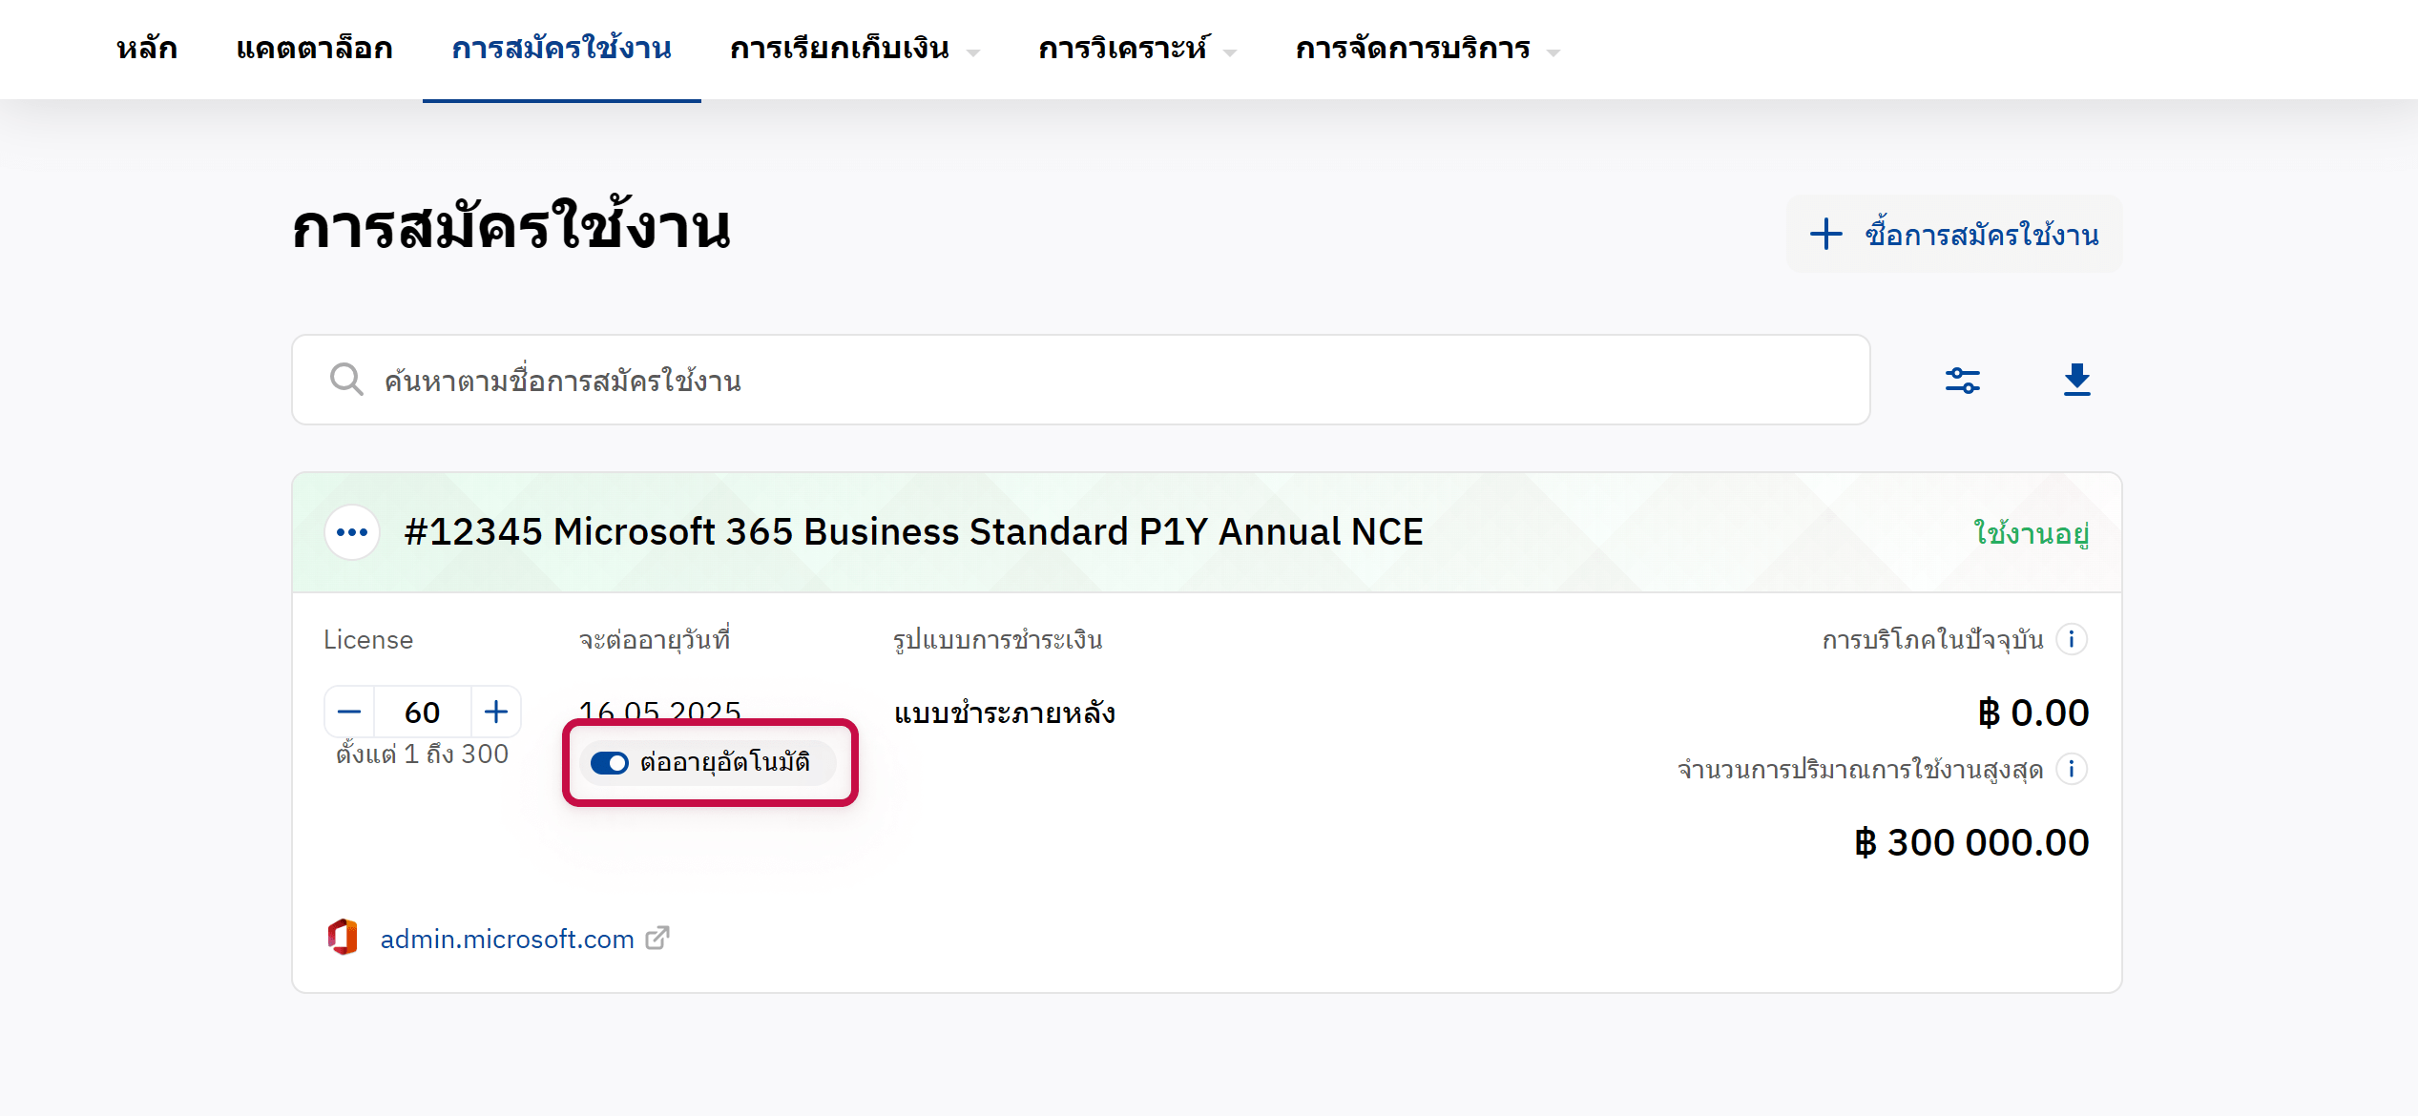Open the admin.microsoft.com link
Image resolution: width=2418 pixels, height=1116 pixels.
pos(507,940)
